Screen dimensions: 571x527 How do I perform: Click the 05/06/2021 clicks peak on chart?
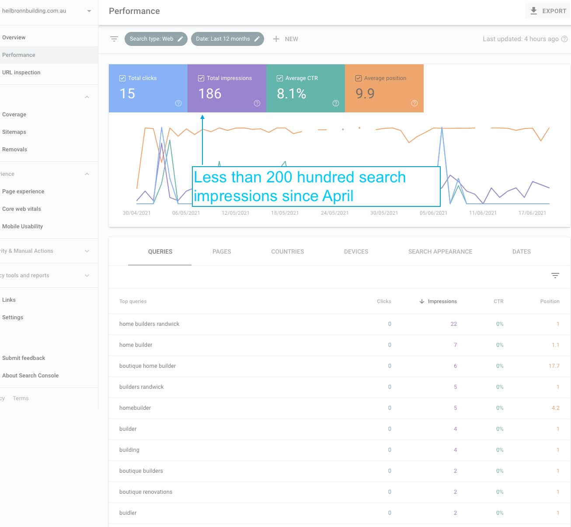point(442,128)
